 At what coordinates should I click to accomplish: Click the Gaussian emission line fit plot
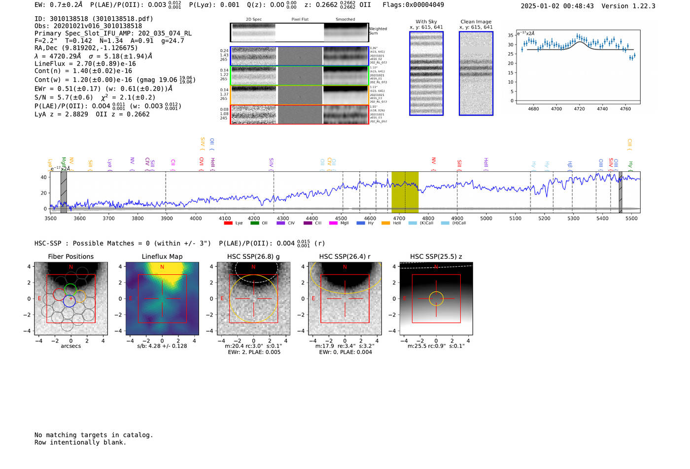(578, 67)
